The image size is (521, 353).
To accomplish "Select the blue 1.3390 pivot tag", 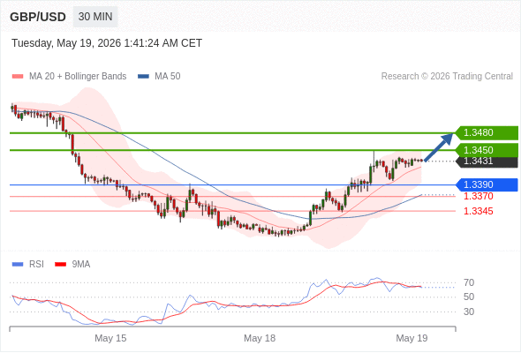I will [487, 184].
